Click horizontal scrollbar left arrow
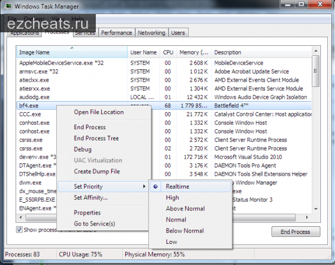This screenshot has height=265, width=335. (21, 217)
